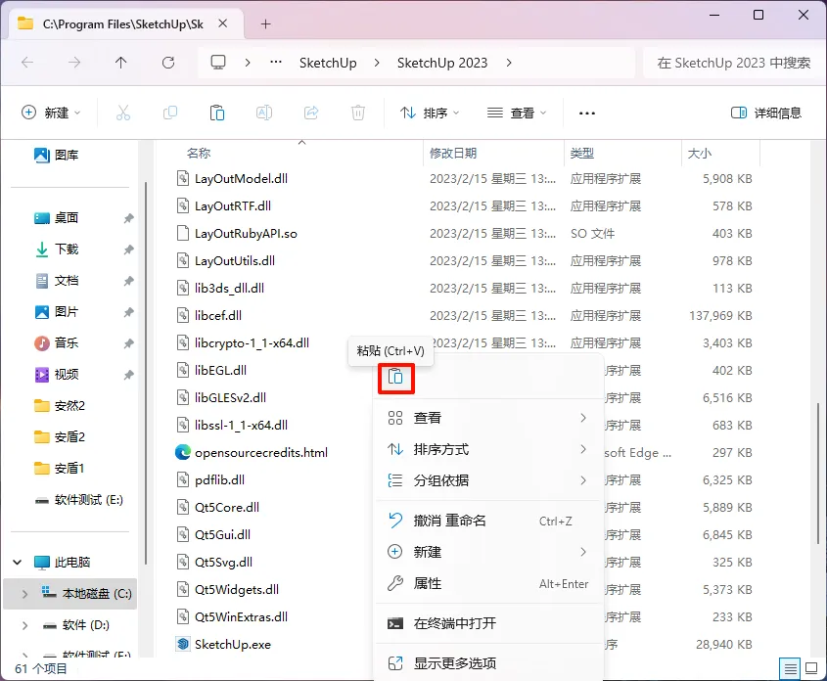Choose Properties (属性) in context menu
This screenshot has width=827, height=681.
[x=487, y=583]
